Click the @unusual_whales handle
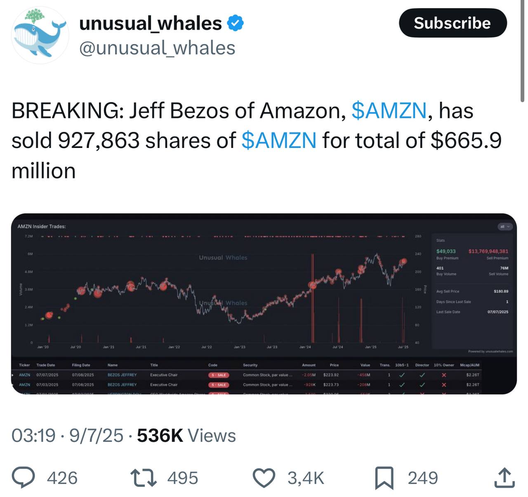528x497 pixels. [x=157, y=48]
